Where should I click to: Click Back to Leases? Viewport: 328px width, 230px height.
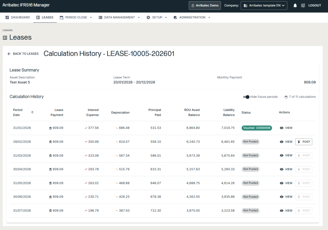pos(23,54)
